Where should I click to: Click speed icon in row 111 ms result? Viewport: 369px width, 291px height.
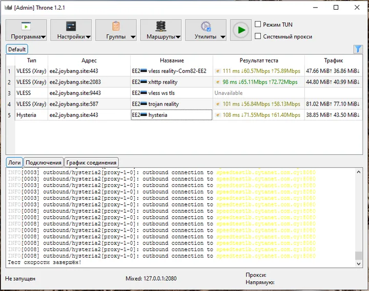point(218,71)
